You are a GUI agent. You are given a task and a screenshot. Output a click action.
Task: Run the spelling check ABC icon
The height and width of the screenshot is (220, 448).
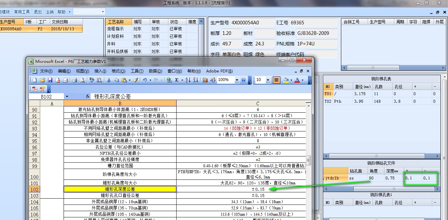(x=92, y=80)
